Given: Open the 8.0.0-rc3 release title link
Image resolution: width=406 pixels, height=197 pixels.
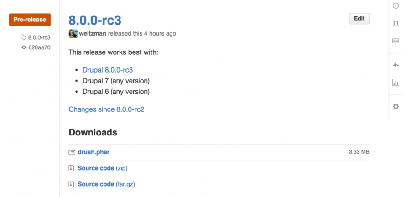Looking at the screenshot, I should pyautogui.click(x=95, y=20).
